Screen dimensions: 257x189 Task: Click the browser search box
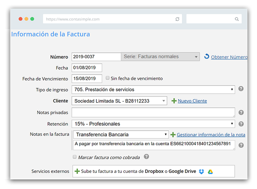click(214, 19)
